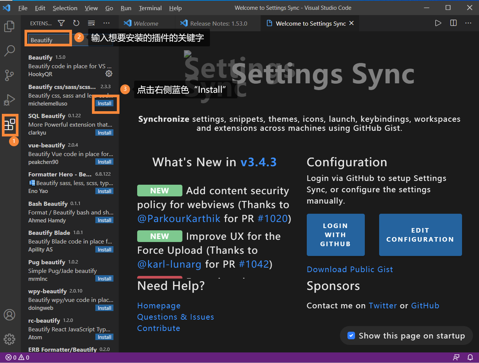Screen dimensions: 479x363
Task: Open the Manage gear icon
Action: (9, 339)
